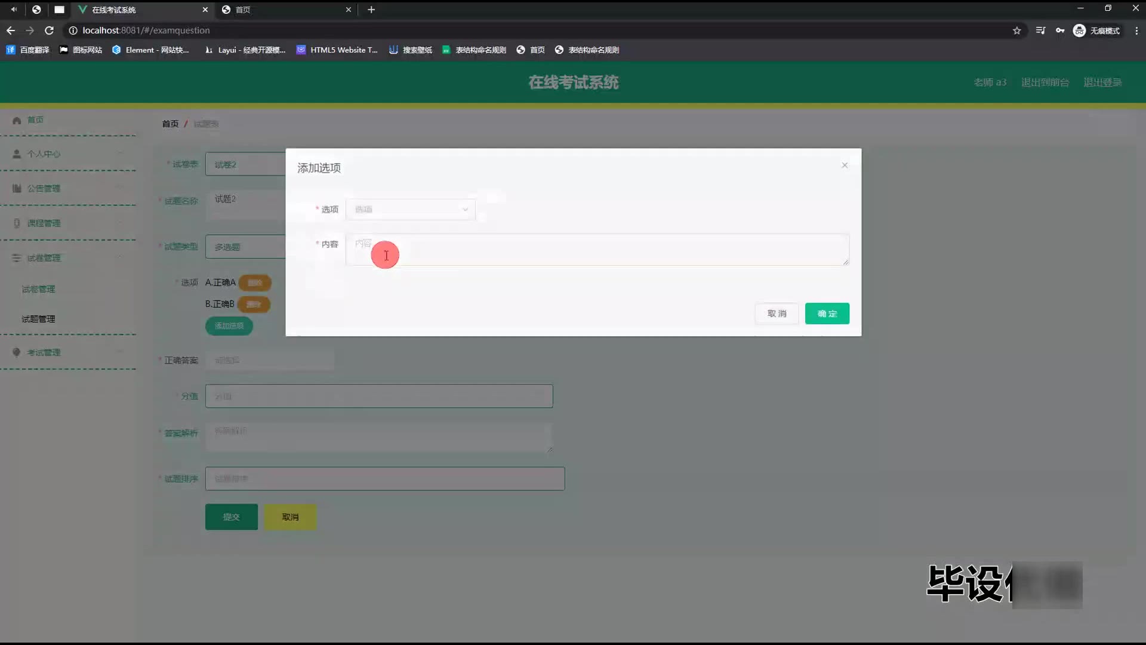Close the 添加选项 dialog with X icon
Screen dimensions: 1146x645
point(845,165)
